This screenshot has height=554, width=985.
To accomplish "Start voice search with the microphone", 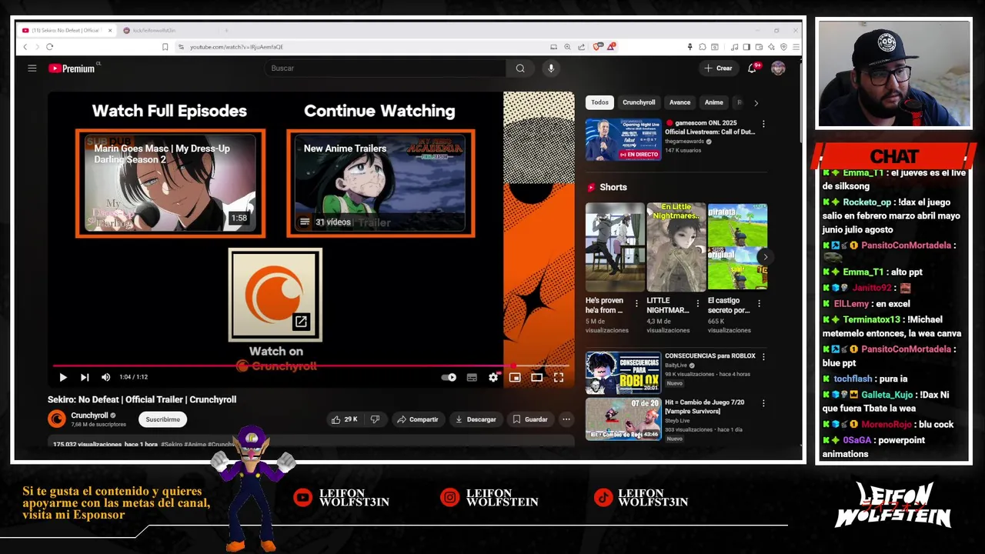I will click(x=550, y=68).
